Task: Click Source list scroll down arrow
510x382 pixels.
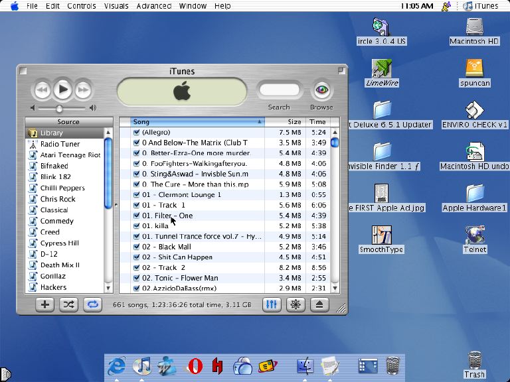Action: [108, 288]
